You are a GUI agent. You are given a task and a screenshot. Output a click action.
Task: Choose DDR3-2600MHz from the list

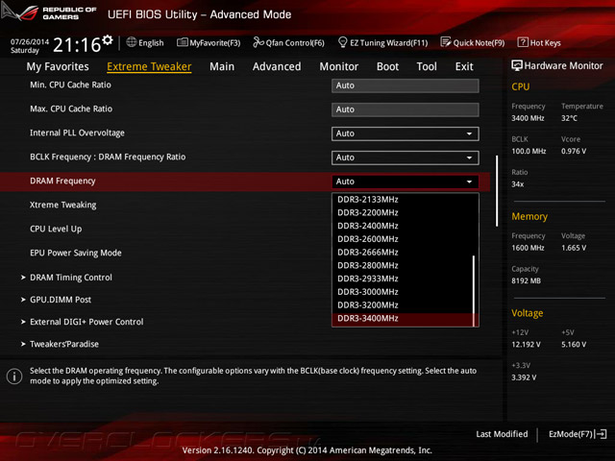(x=403, y=239)
